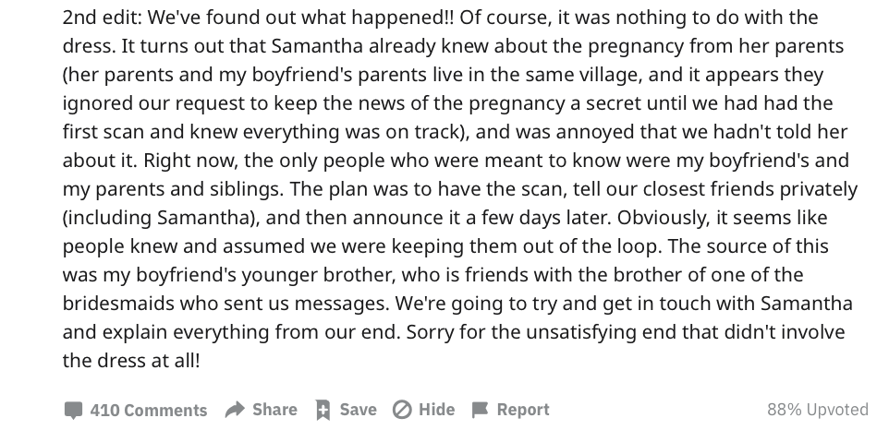Click the Share arrow icon
This screenshot has height=430, width=889.
pyautogui.click(x=235, y=409)
